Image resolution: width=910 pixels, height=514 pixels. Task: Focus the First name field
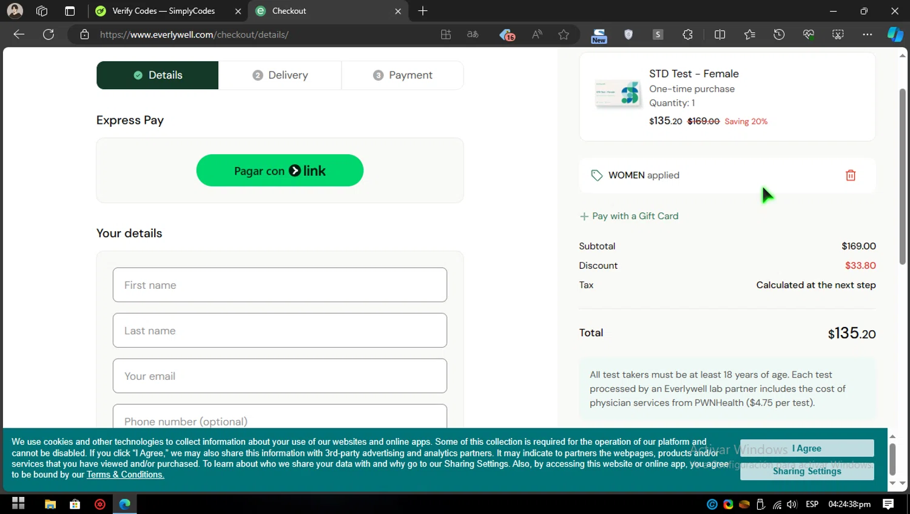[x=280, y=285]
